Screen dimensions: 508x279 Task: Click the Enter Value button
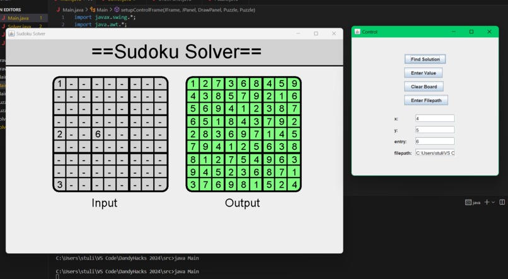click(423, 73)
